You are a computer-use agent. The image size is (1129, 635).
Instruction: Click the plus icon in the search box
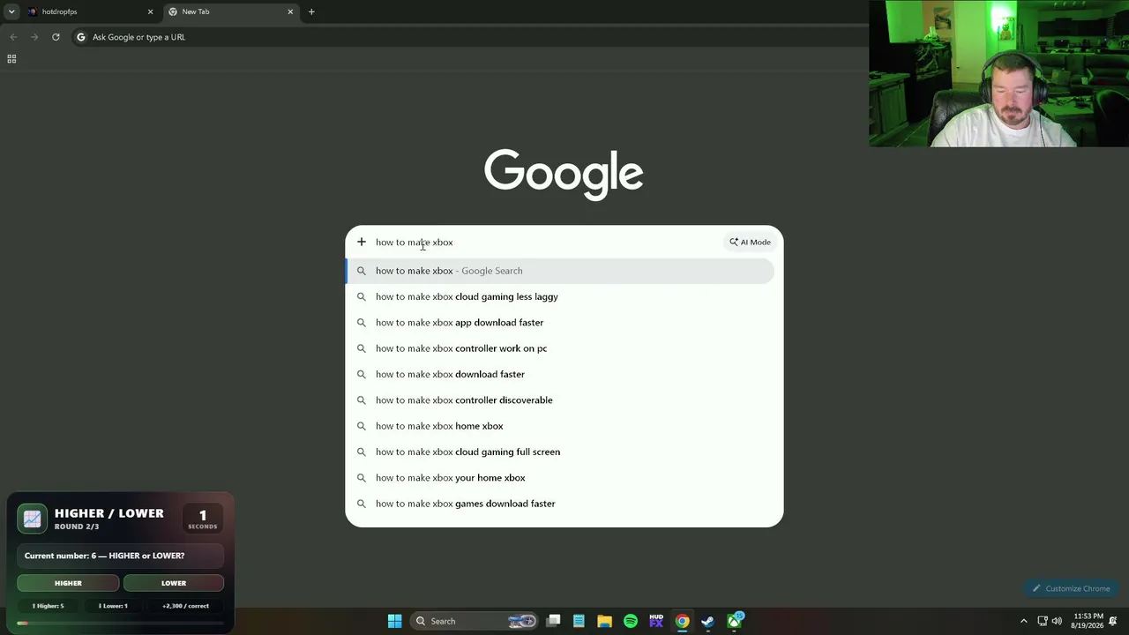click(x=362, y=242)
